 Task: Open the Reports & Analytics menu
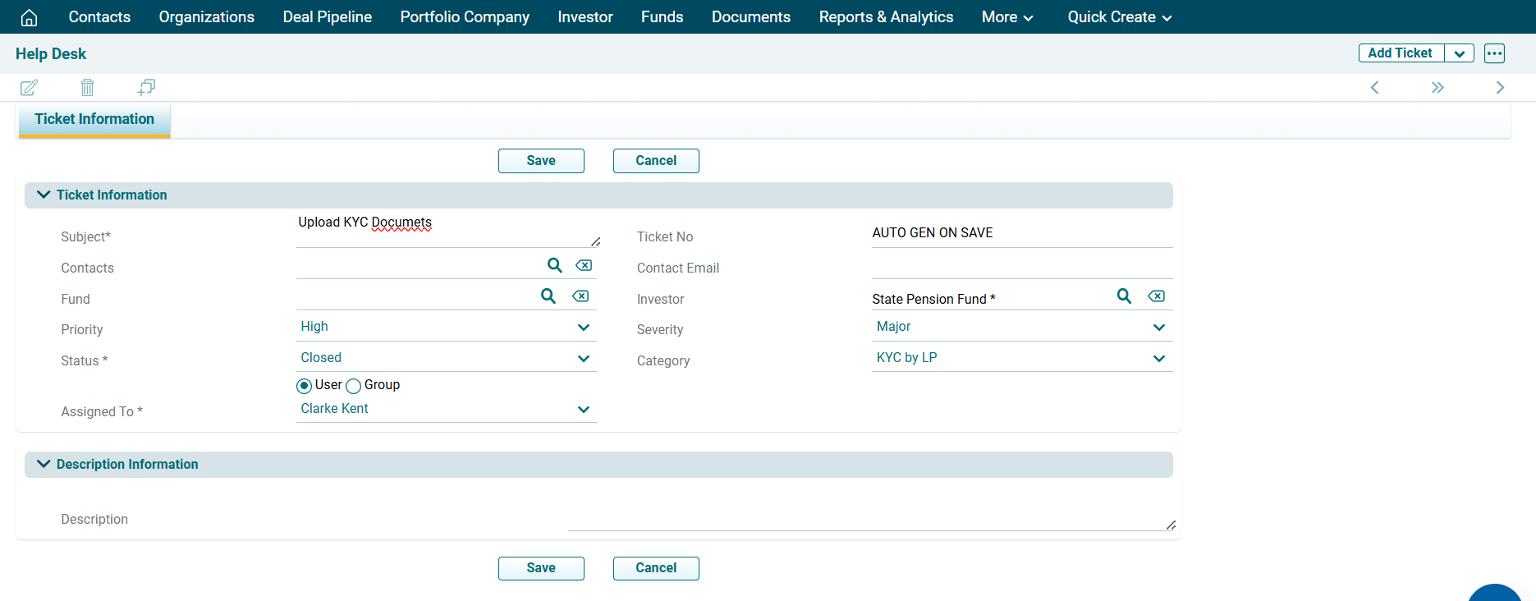tap(886, 17)
